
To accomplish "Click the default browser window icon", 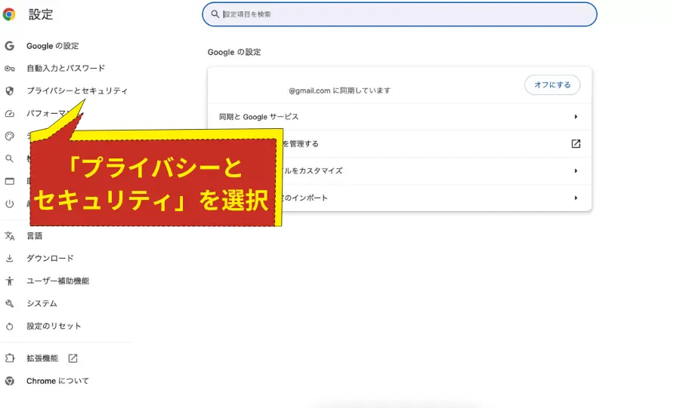I will coord(10,182).
